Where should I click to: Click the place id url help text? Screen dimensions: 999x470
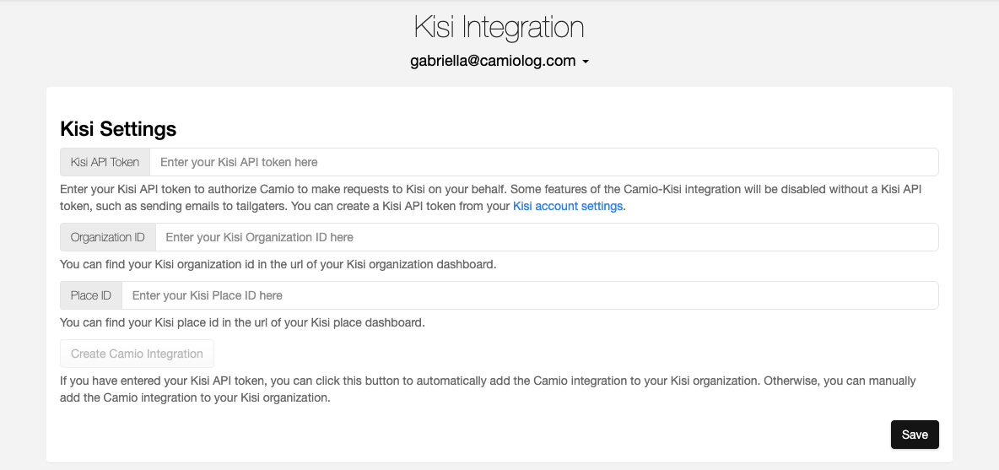(x=242, y=322)
